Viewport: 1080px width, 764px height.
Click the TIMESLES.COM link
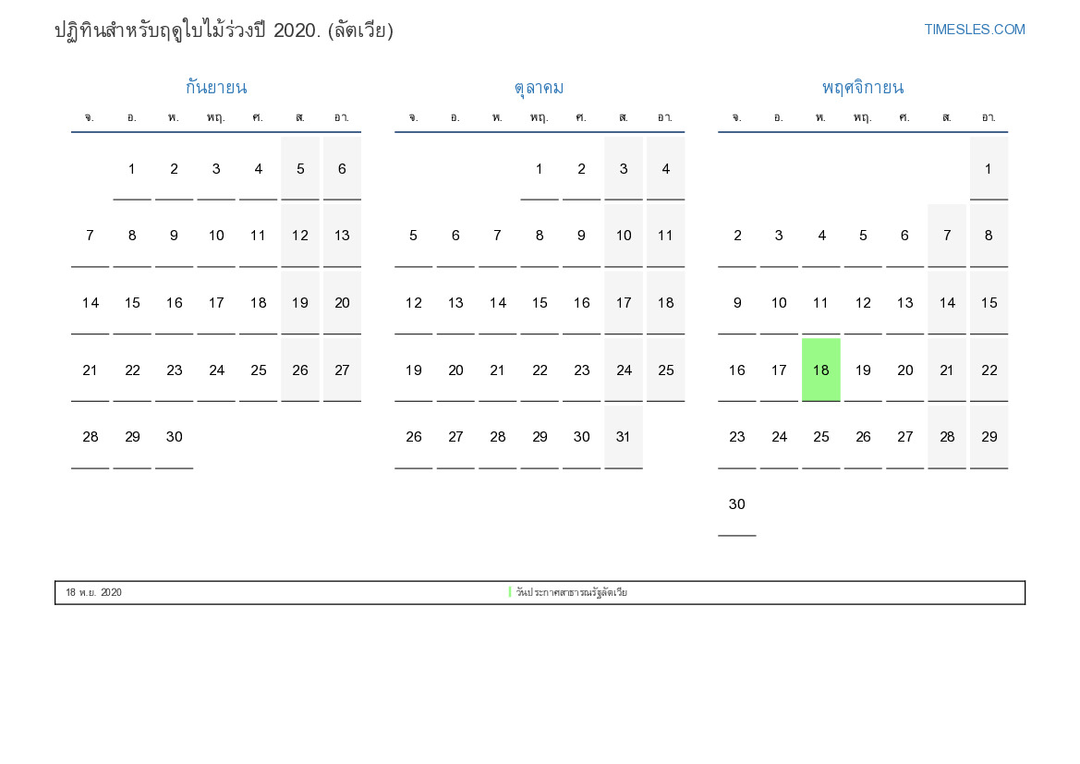coord(974,30)
